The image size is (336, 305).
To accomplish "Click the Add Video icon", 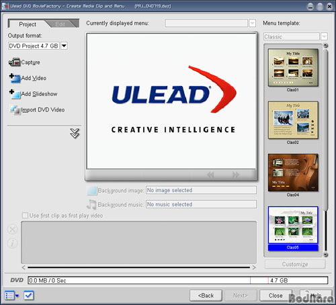I will tap(15, 78).
